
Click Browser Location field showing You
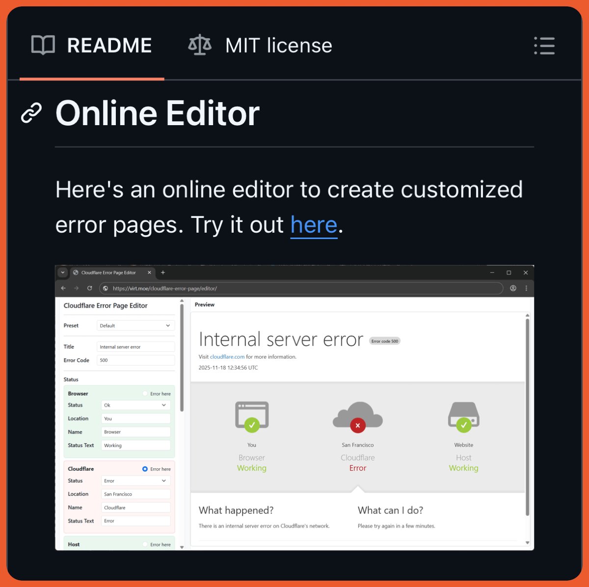click(x=136, y=418)
